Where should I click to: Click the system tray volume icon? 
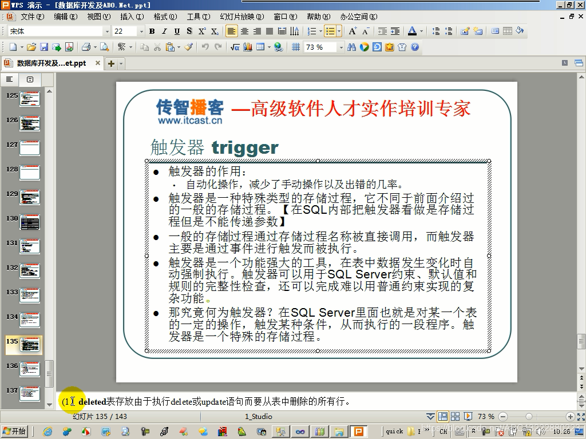pyautogui.click(x=540, y=432)
